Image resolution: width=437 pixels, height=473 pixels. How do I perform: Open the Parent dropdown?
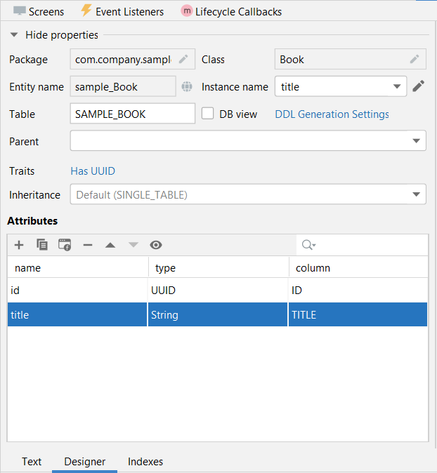click(x=416, y=141)
